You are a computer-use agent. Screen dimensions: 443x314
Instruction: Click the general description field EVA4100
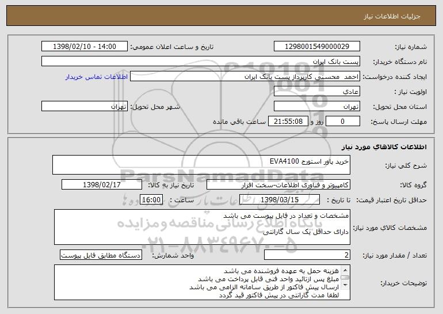201,165
